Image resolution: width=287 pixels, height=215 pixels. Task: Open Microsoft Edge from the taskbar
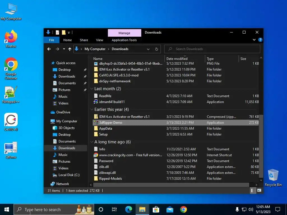[128, 209]
